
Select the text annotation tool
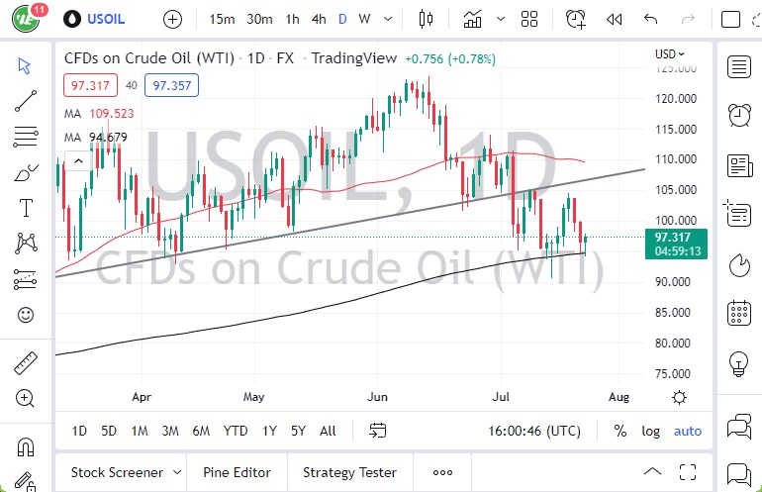[x=26, y=208]
